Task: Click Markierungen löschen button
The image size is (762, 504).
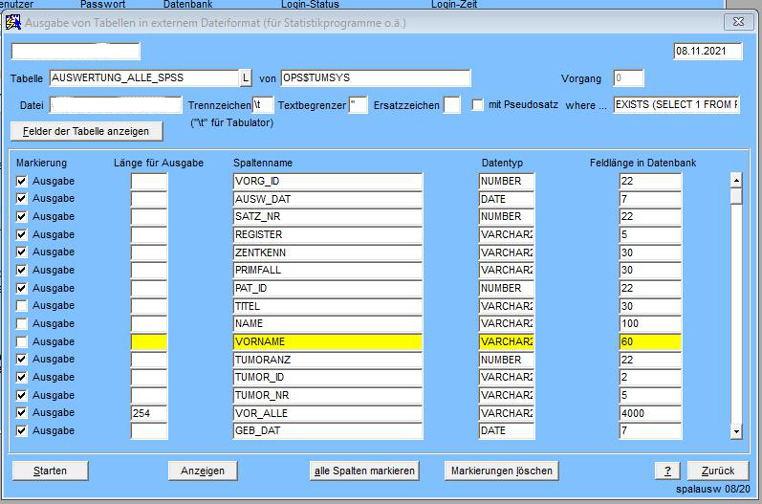Action: (500, 471)
